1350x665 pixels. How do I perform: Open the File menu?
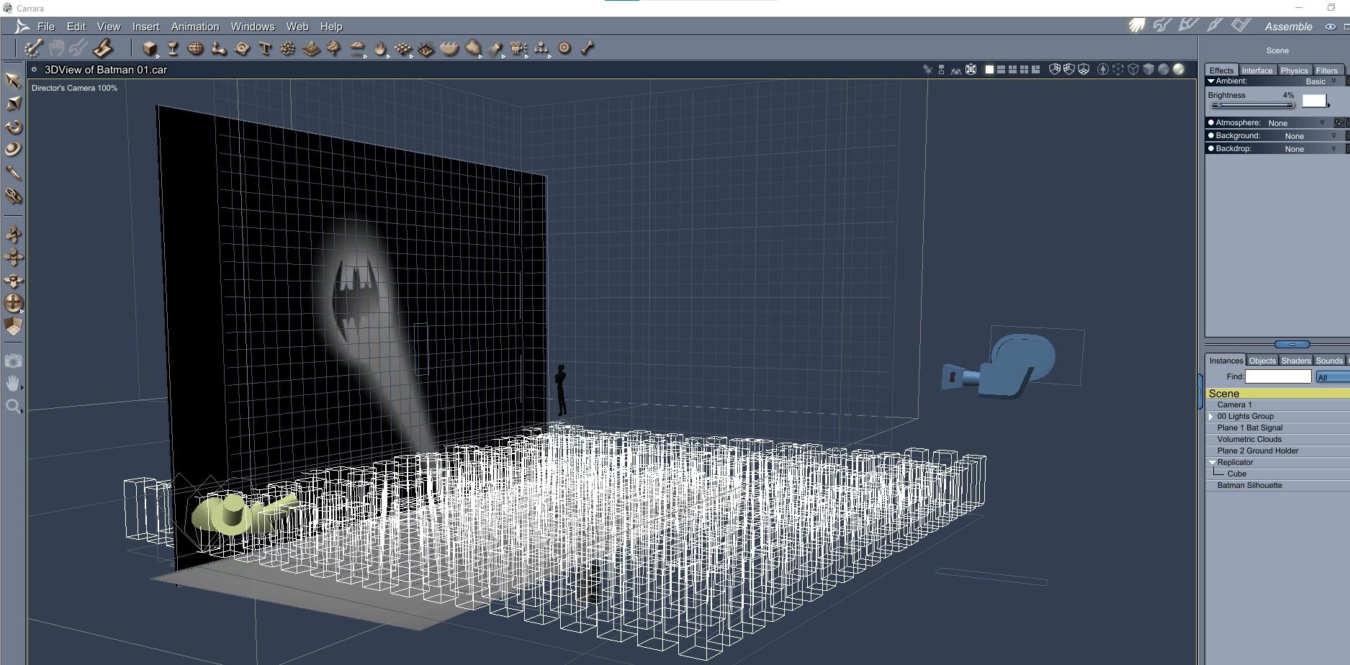(x=46, y=27)
